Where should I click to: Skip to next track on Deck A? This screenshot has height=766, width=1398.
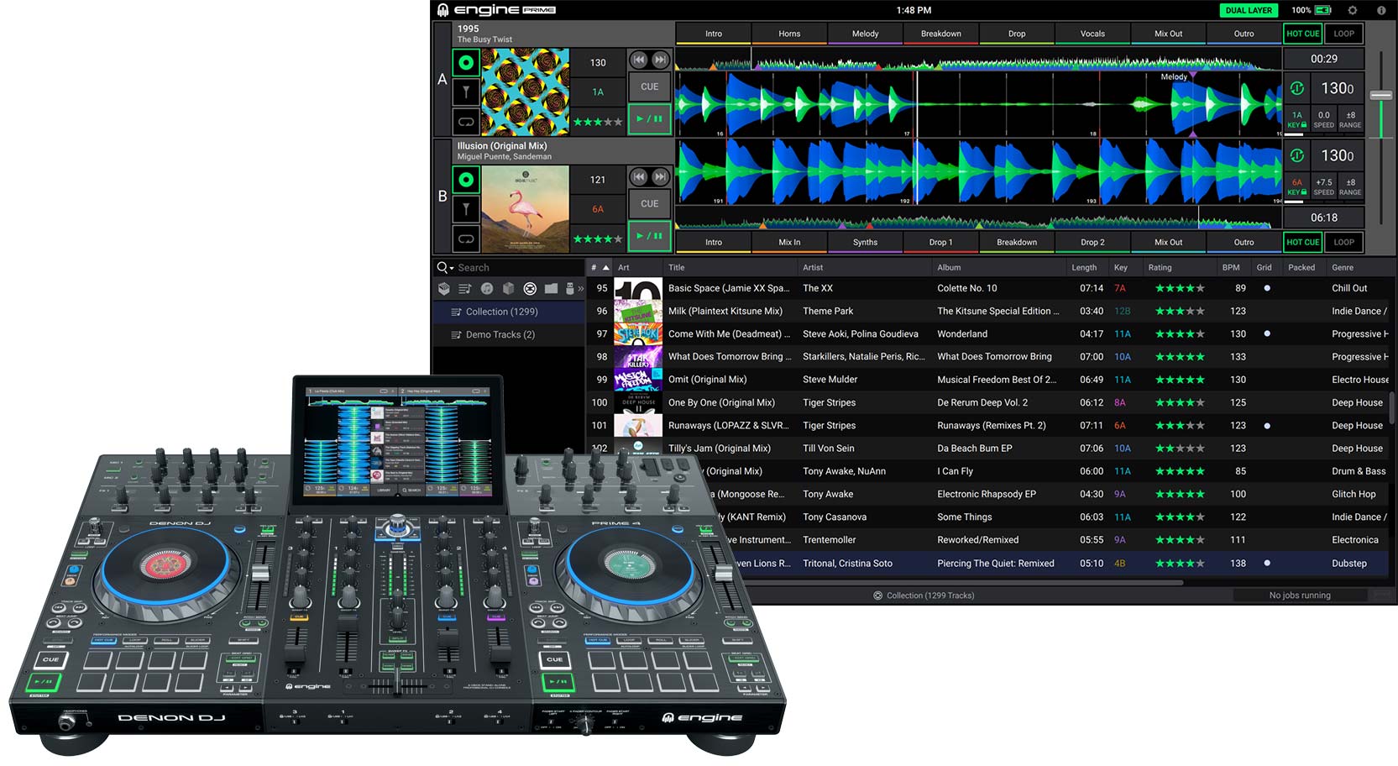click(661, 60)
